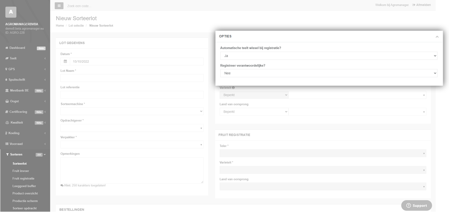Viewport: 449px width, 212px height.
Task: Select Fruit invoer submenu item
Action: click(x=21, y=171)
